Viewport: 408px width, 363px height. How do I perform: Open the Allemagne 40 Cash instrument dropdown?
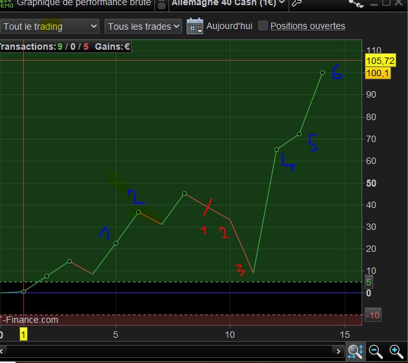[x=229, y=4]
